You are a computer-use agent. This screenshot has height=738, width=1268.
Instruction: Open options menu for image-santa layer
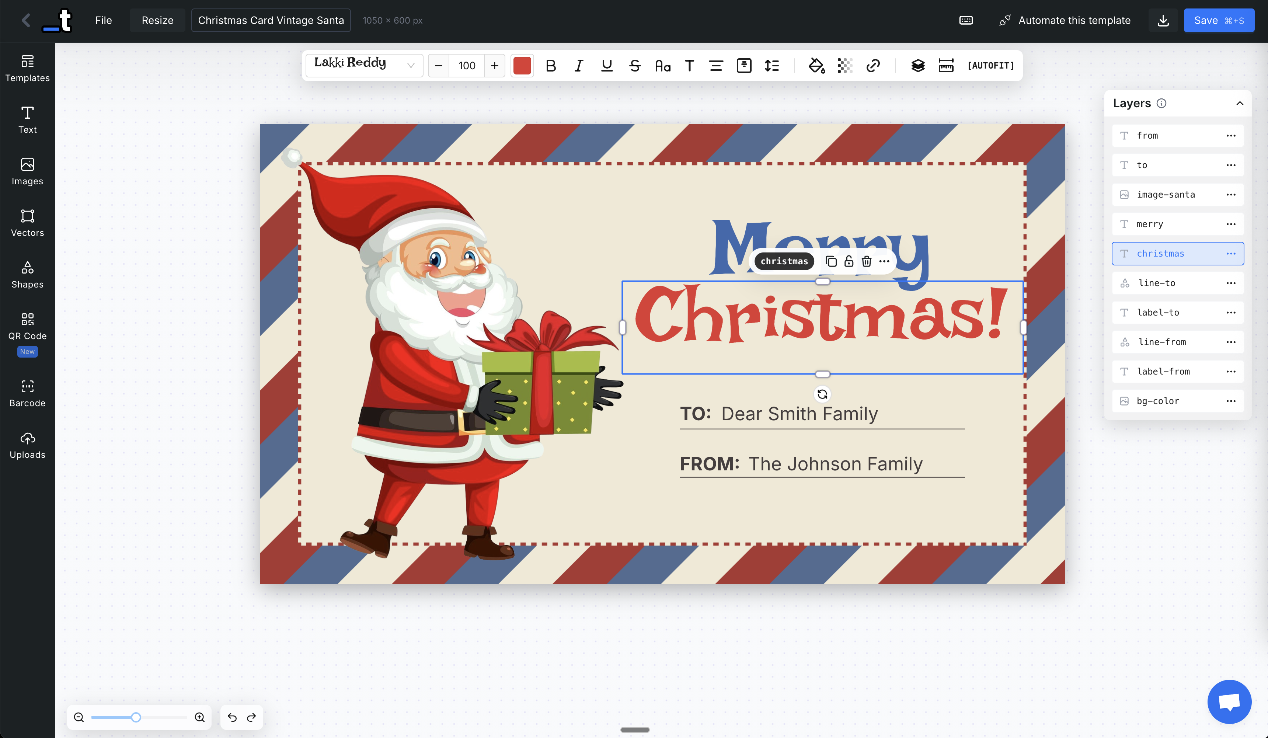click(1231, 195)
